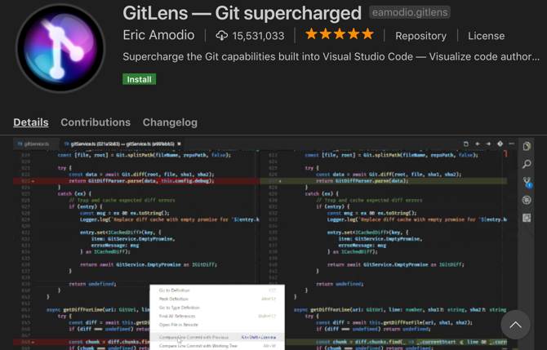The height and width of the screenshot is (350, 547).
Task: Select the Details tab
Action: click(x=31, y=122)
